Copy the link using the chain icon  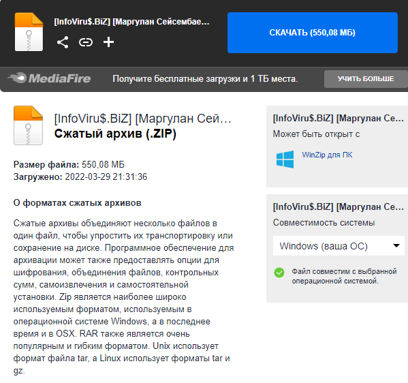click(x=86, y=42)
